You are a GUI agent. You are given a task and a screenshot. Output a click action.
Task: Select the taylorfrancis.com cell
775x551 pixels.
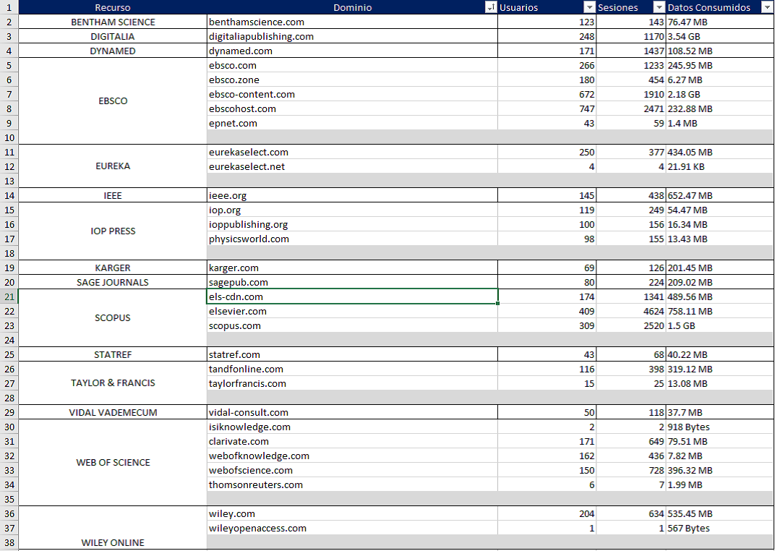pos(352,383)
